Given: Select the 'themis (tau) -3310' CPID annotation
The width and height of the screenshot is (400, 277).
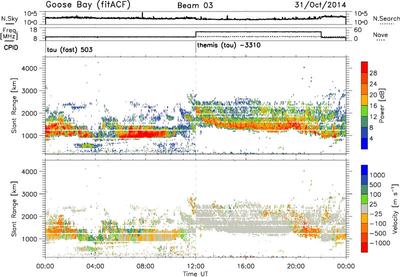Looking at the screenshot, I should (x=229, y=45).
